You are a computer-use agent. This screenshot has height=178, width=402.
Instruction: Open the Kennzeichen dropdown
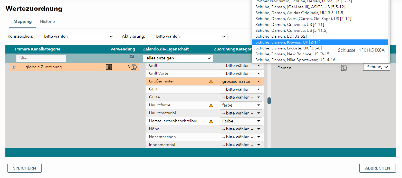pyautogui.click(x=76, y=36)
